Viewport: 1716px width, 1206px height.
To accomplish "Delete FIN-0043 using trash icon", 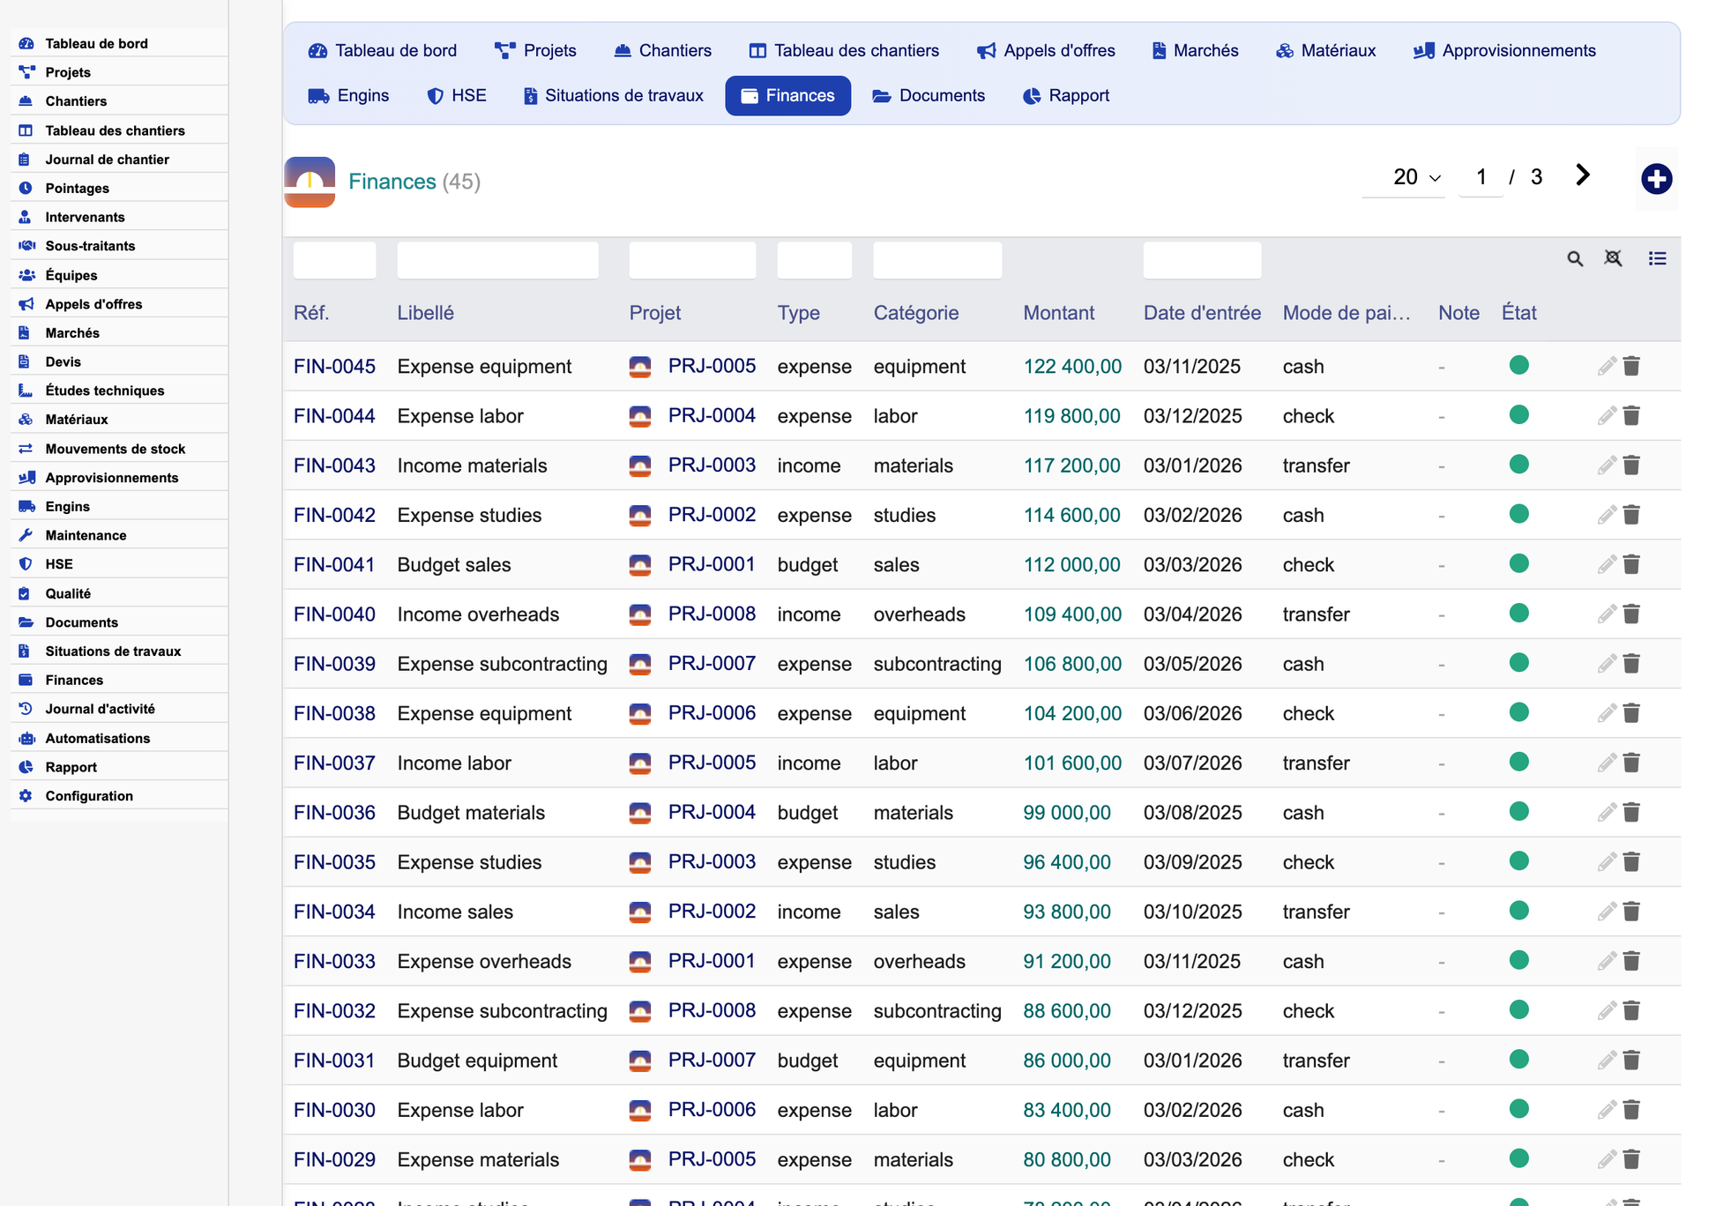I will point(1631,465).
